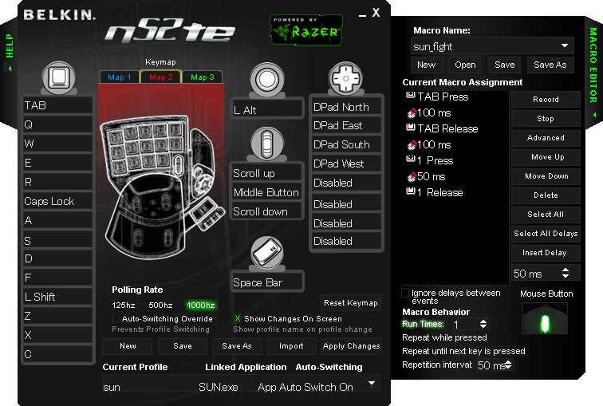The image size is (603, 406).
Task: Adjust the Repetition interval stepper
Action: pyautogui.click(x=508, y=365)
